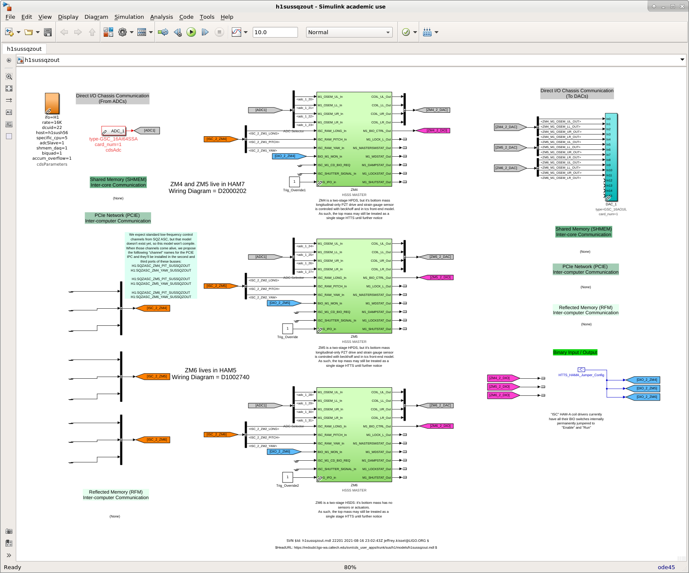Open the Diagram menu
The image size is (689, 573).
click(96, 17)
